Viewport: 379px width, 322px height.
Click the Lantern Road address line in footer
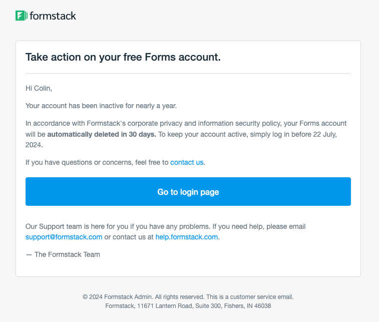[x=188, y=305]
